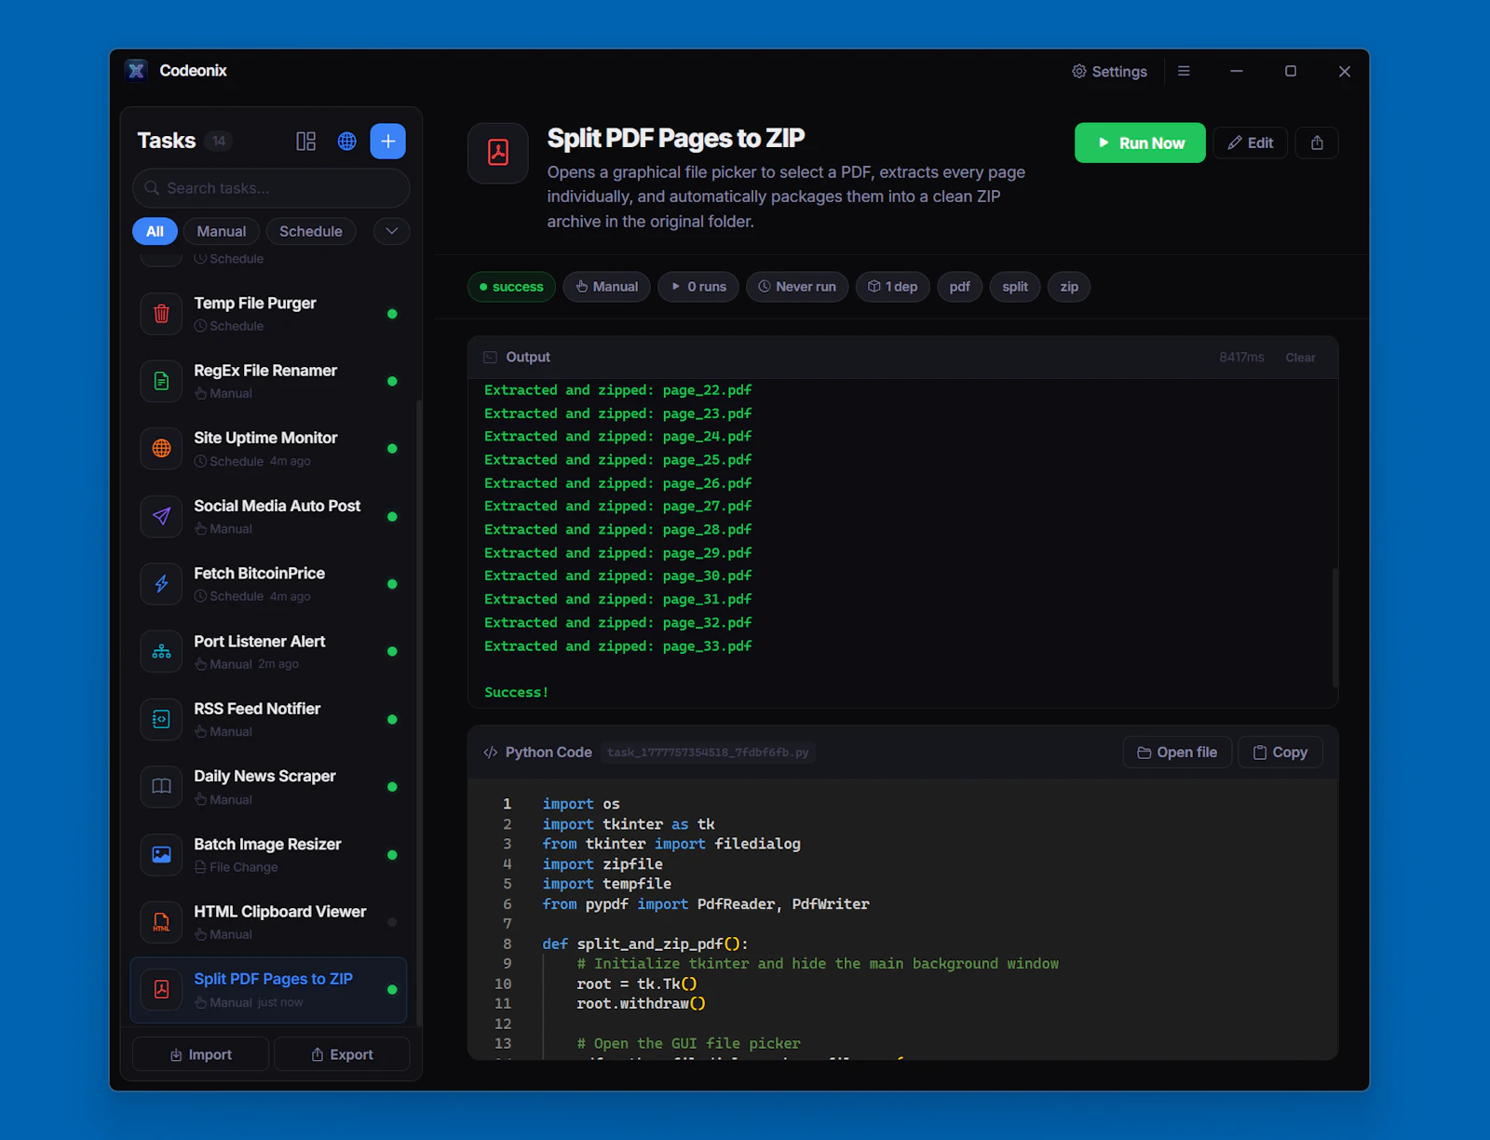Open Settings in the title bar
1490x1140 pixels.
[x=1109, y=72]
